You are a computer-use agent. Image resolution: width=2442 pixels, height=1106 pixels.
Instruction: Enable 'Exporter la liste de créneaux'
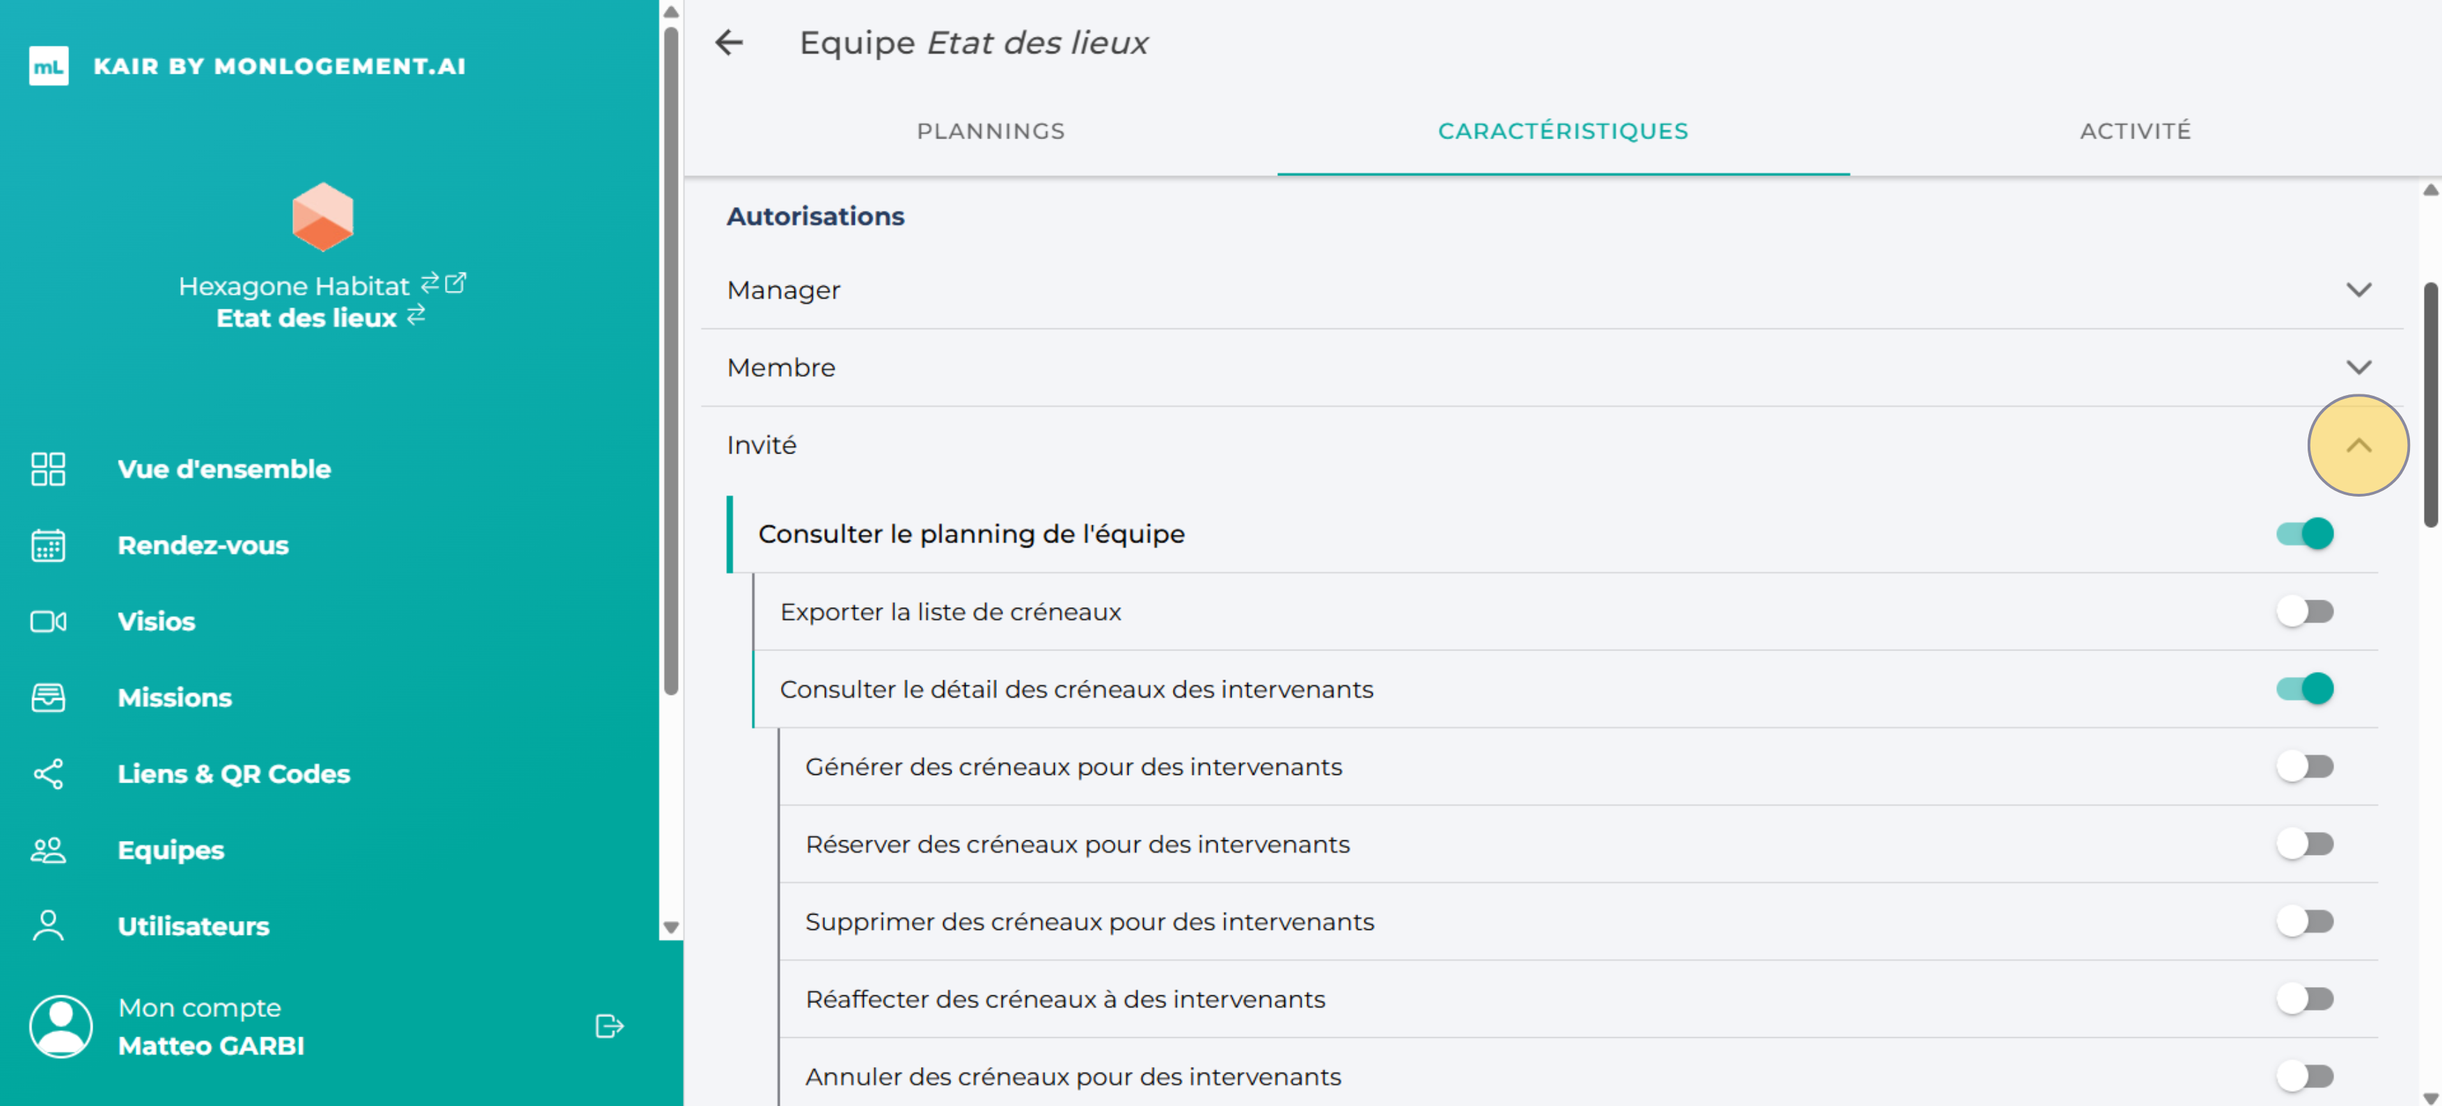(2306, 611)
